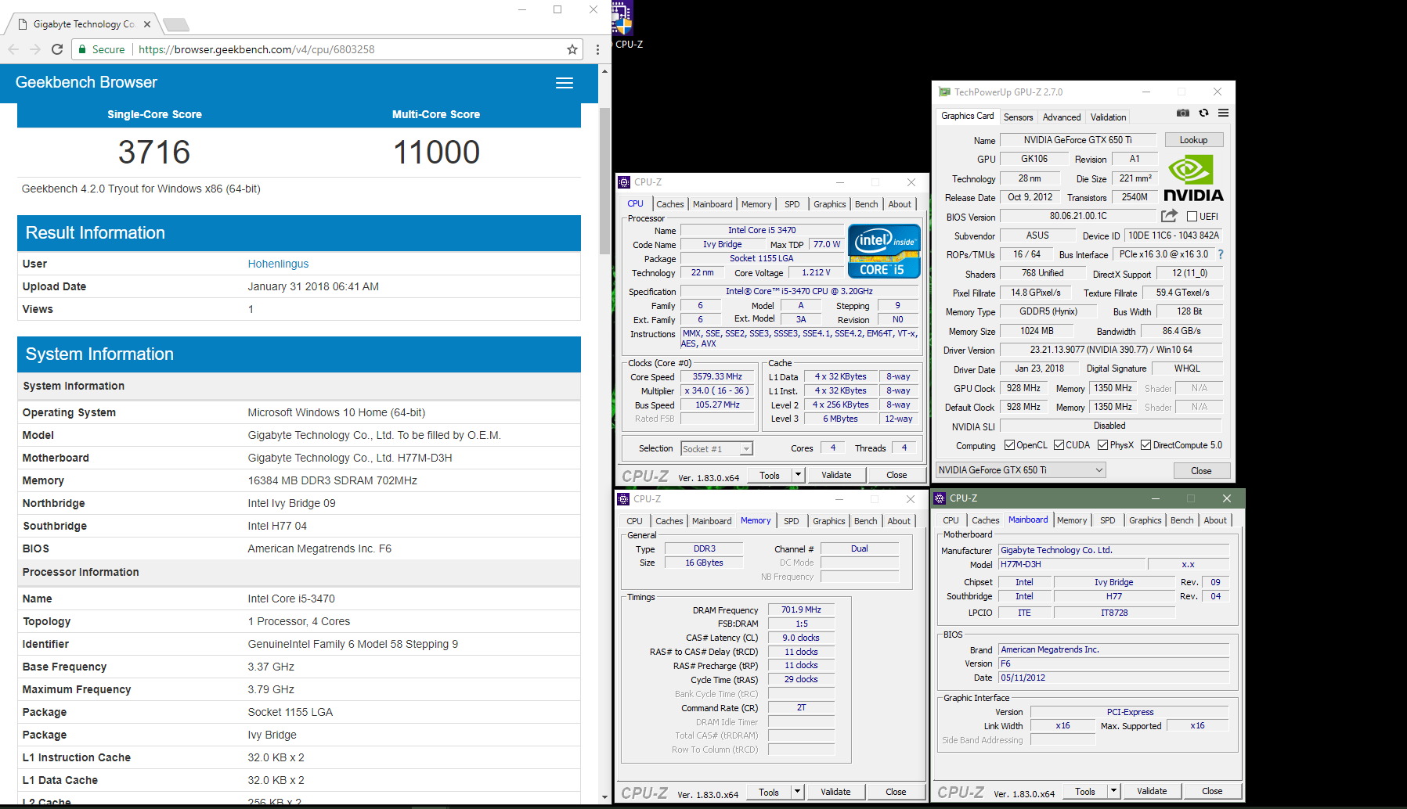Expand Tools dropdown arrow in CPU-Z Memory window
The height and width of the screenshot is (809, 1407).
[x=797, y=792]
